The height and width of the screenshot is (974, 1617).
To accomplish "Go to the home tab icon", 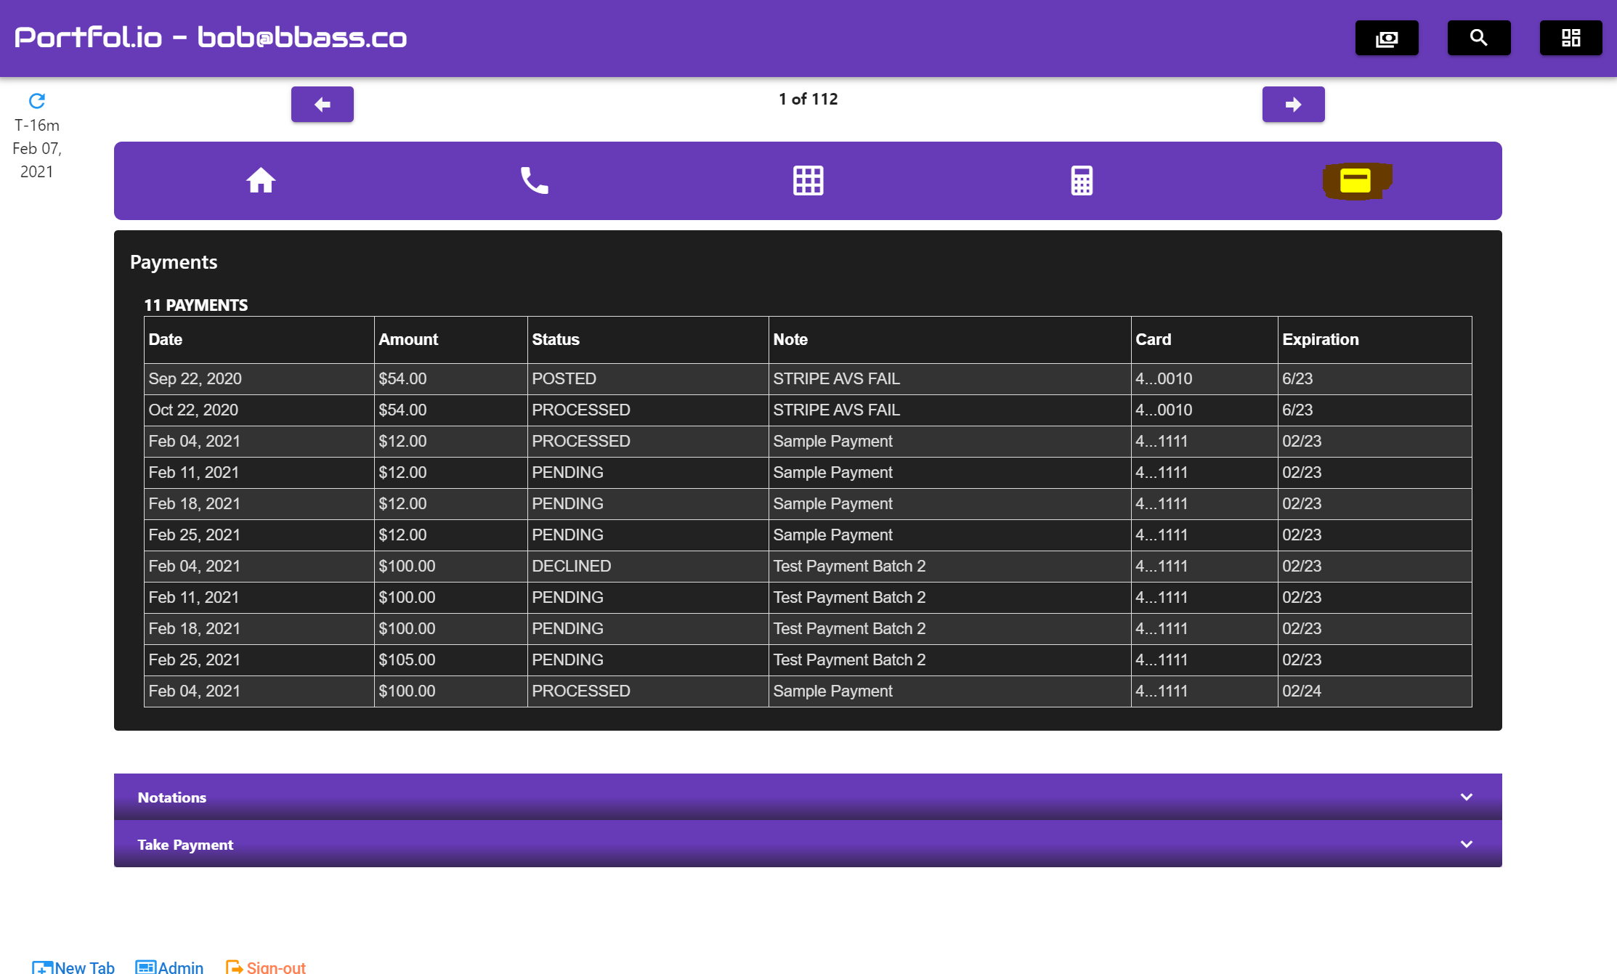I will 260,180.
